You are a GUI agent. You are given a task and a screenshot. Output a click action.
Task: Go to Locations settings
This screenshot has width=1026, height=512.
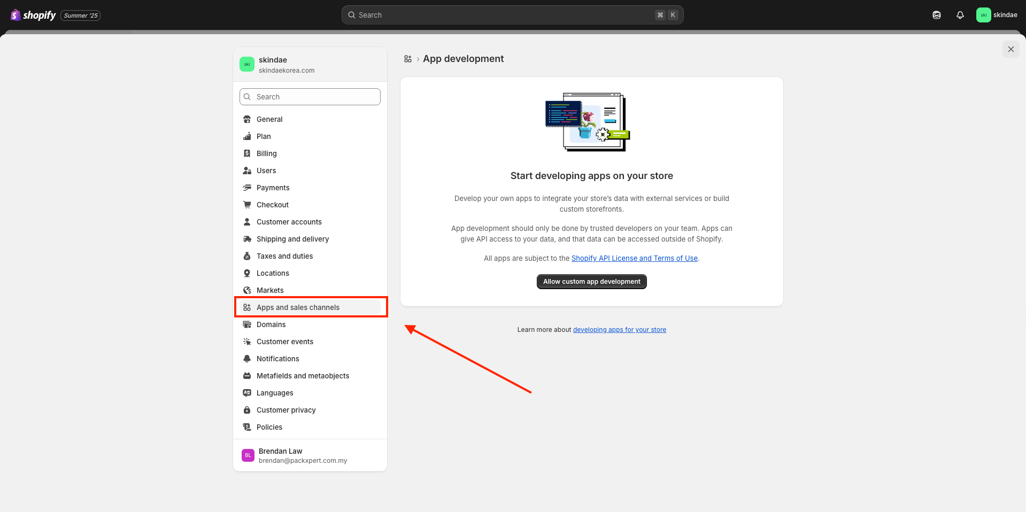[x=310, y=273]
